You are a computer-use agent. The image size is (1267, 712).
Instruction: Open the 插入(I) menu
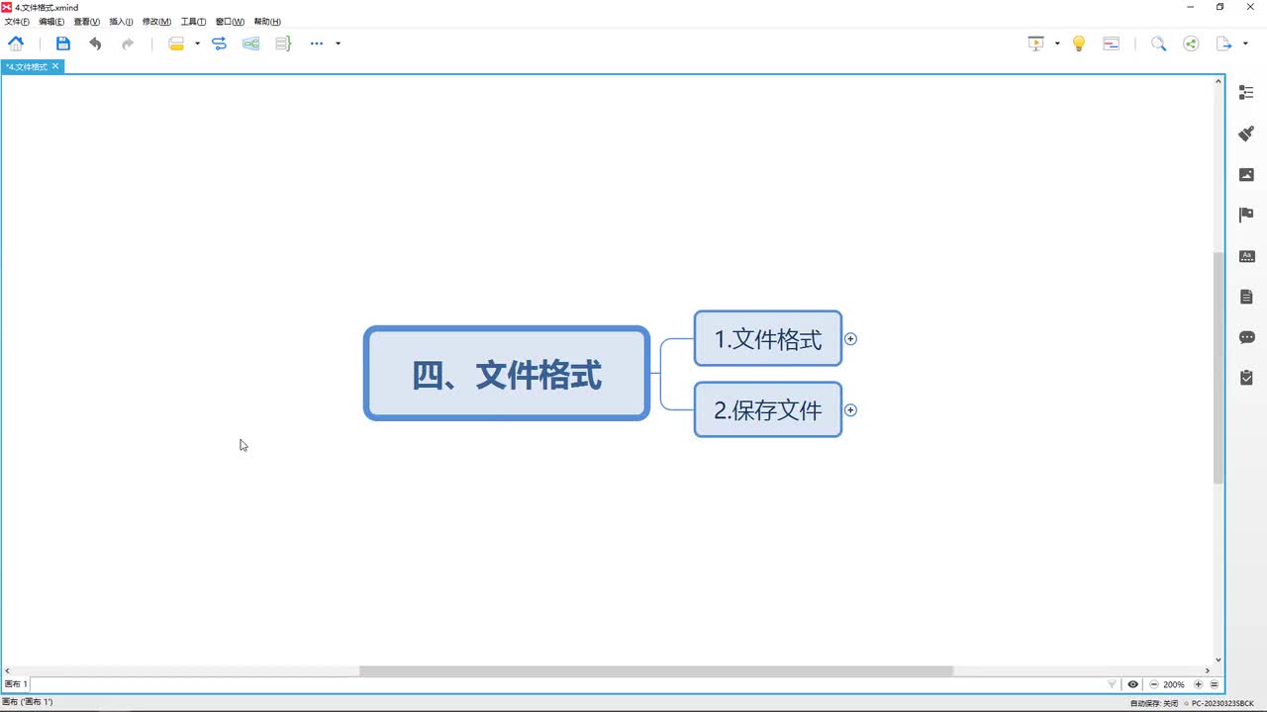[x=121, y=22]
